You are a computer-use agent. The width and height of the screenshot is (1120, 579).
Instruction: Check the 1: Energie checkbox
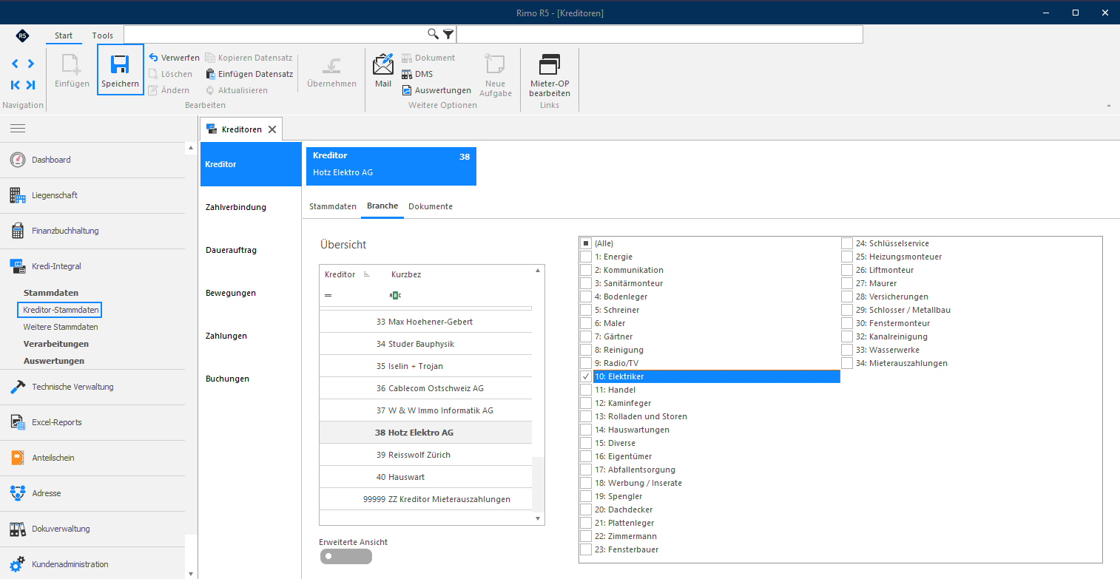(586, 257)
